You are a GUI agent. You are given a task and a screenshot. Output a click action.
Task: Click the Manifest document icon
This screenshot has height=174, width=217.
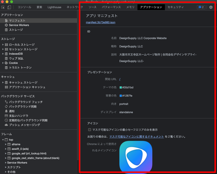pyautogui.click(x=6, y=21)
